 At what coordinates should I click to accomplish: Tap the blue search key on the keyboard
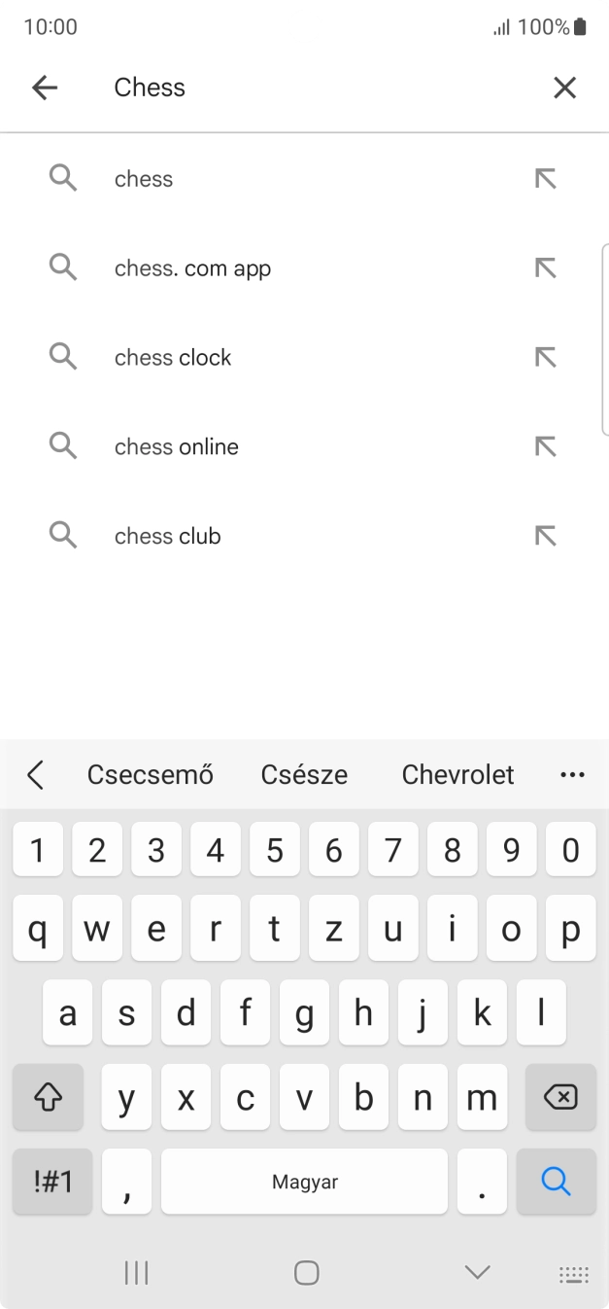(x=555, y=1181)
